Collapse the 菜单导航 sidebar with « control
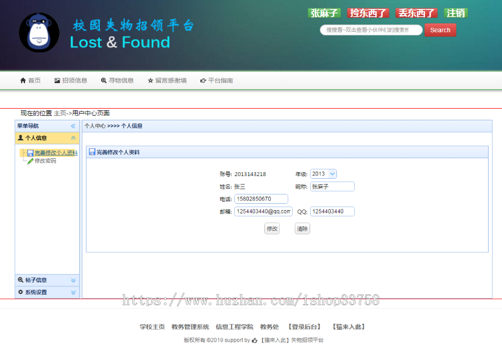Viewport: 502px width, 346px height. pyautogui.click(x=73, y=125)
